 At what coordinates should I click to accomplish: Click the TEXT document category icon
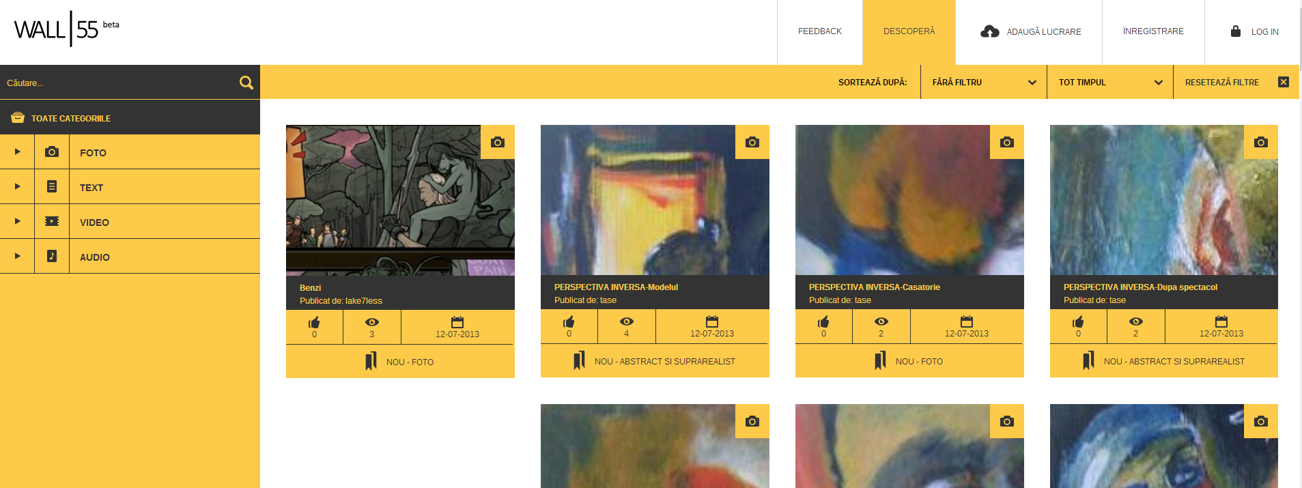52,186
